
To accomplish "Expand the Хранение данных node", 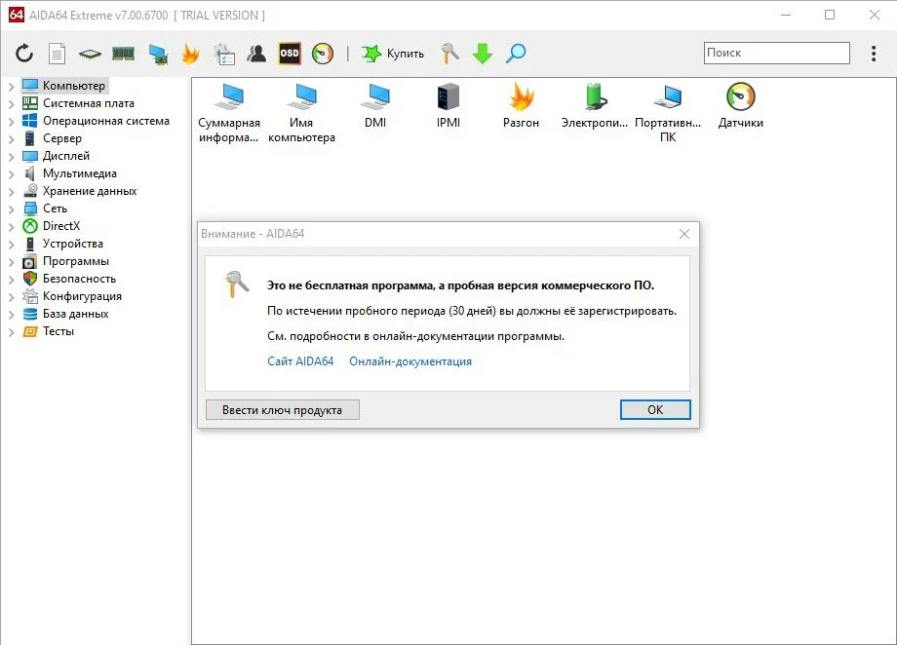I will (x=11, y=192).
